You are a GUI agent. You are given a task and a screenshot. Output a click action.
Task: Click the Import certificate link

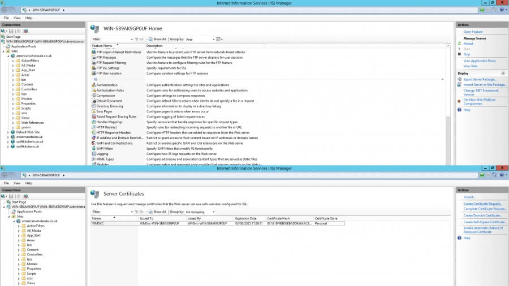click(x=469, y=197)
